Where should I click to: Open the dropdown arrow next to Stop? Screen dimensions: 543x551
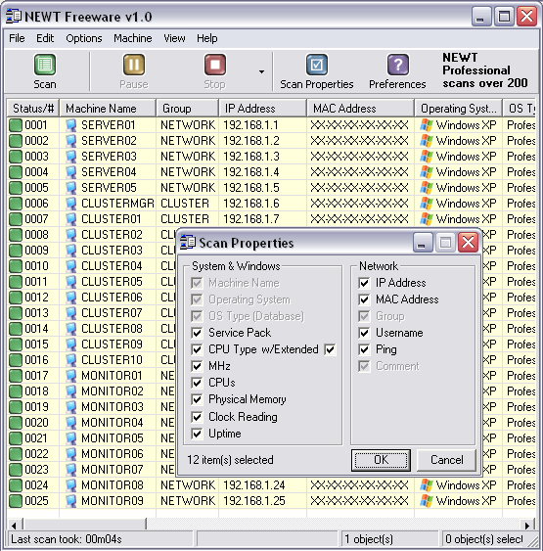[261, 71]
